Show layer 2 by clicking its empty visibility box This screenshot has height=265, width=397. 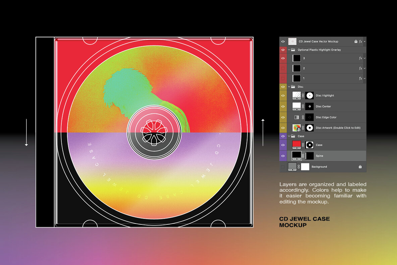click(x=282, y=68)
